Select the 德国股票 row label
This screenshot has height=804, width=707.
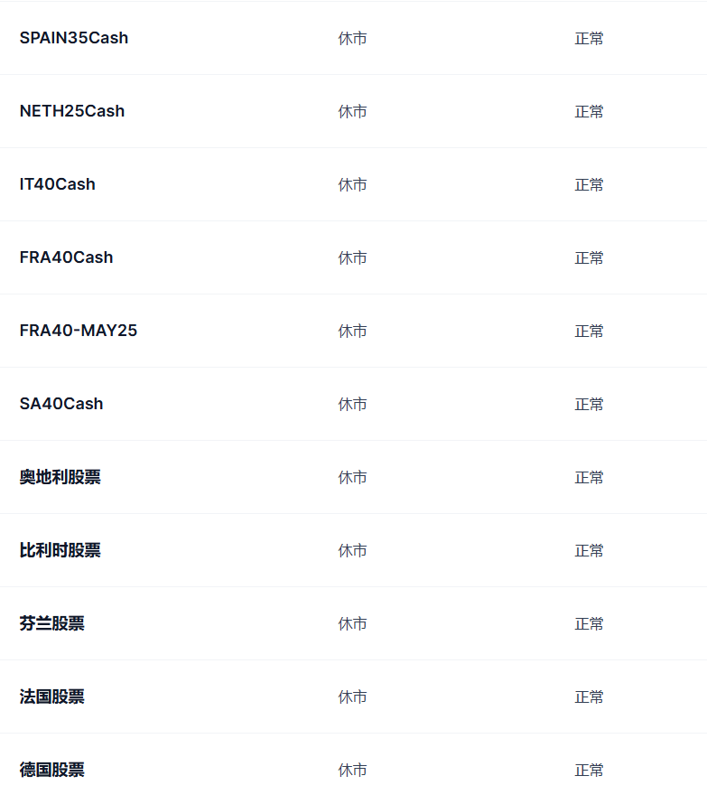(52, 770)
